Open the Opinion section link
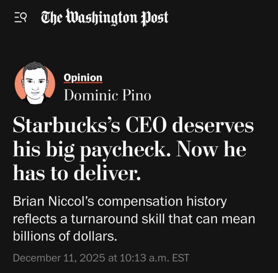The image size is (278, 273). tap(83, 77)
